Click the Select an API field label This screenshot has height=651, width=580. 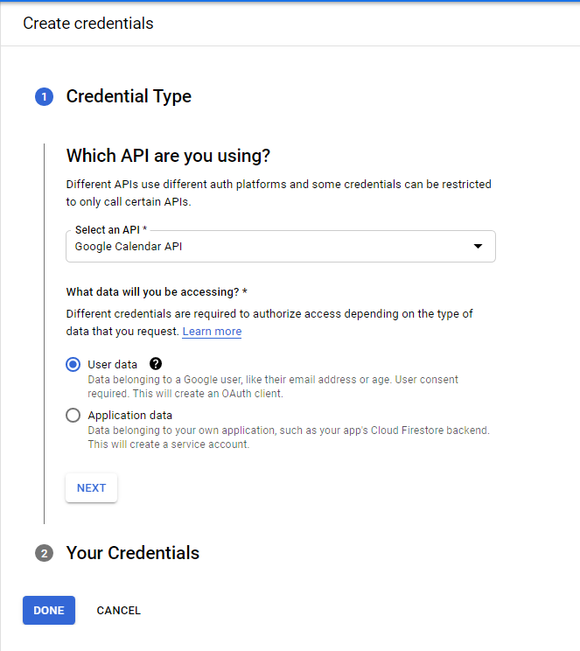111,229
